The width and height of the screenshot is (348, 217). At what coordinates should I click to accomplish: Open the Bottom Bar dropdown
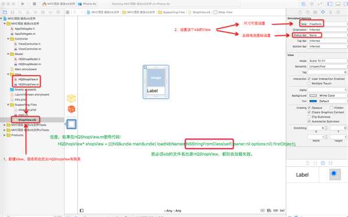(328, 47)
